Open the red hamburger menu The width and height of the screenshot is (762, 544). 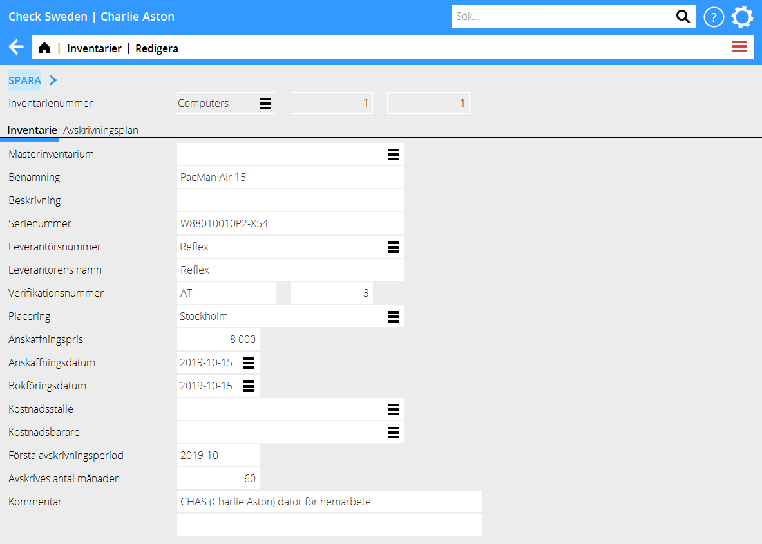(x=739, y=46)
